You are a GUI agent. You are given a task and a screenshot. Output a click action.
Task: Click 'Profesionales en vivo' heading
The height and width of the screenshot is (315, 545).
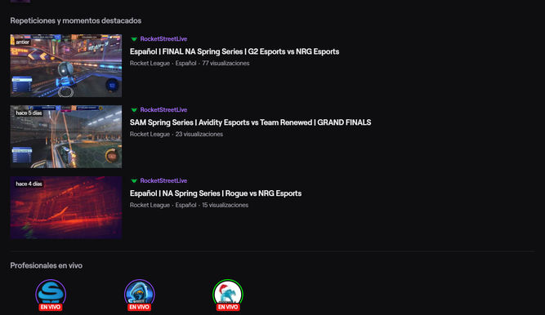pos(47,265)
